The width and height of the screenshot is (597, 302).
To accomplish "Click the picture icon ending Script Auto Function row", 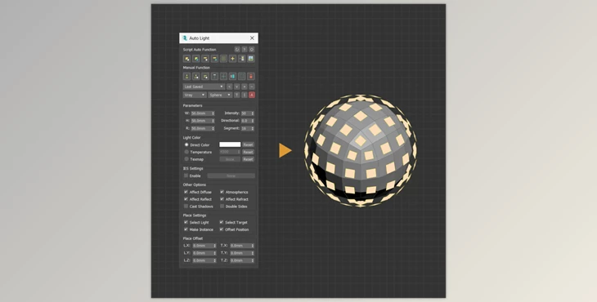I will click(251, 59).
